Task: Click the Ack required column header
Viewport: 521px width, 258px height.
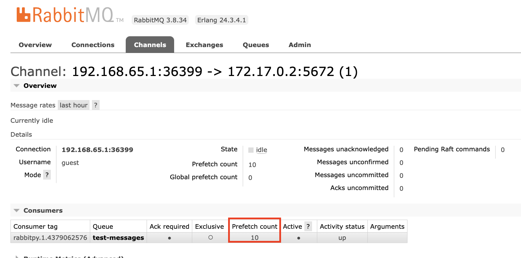Action: [169, 227]
